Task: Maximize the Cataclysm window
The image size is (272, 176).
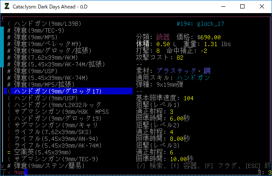Action: click(242, 7)
